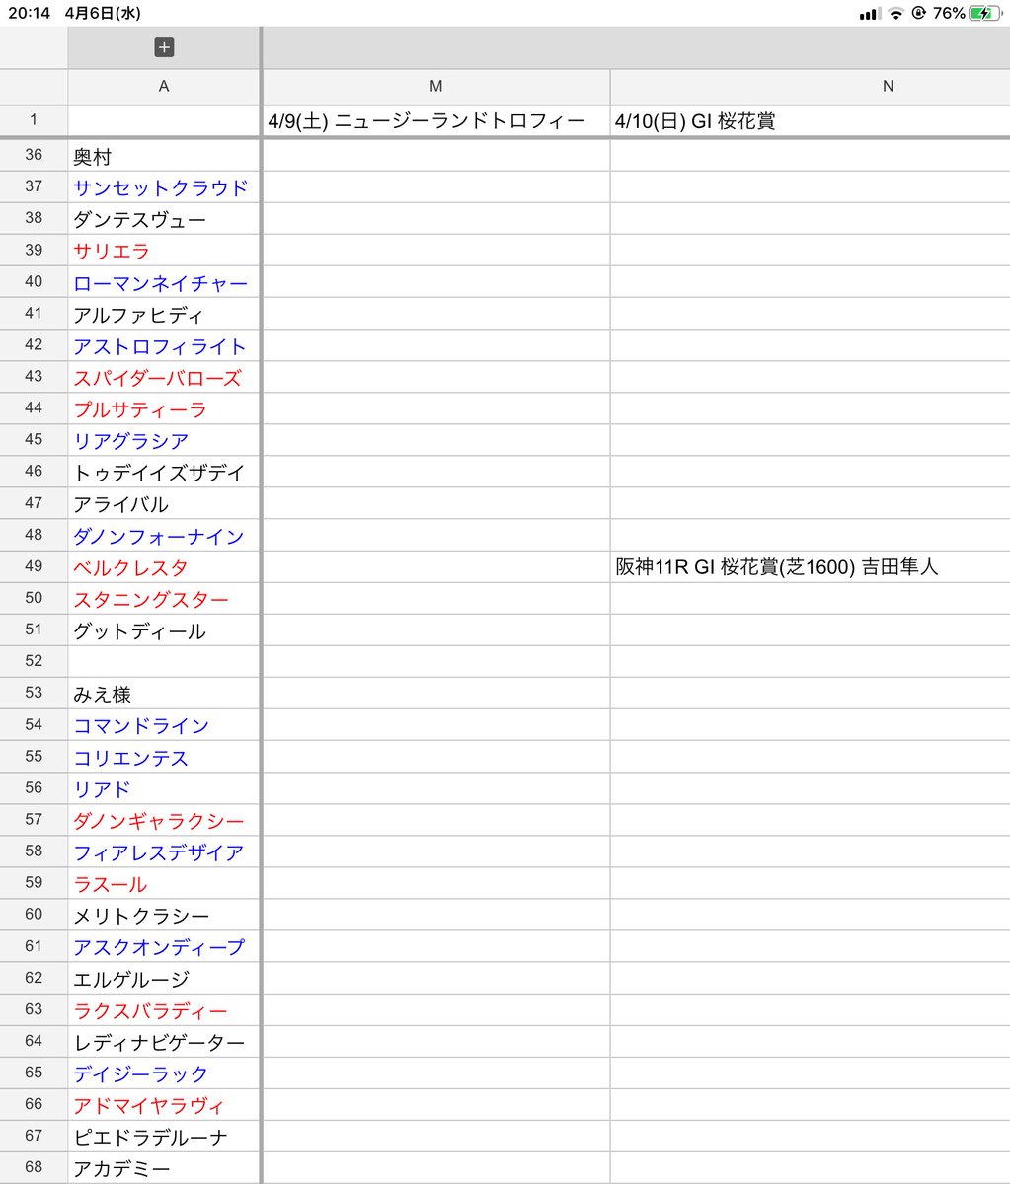Select row 1 header
The image size is (1010, 1184).
34,120
